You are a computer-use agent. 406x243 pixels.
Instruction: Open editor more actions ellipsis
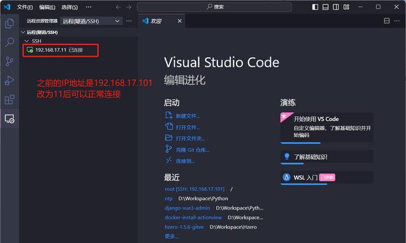pos(397,21)
